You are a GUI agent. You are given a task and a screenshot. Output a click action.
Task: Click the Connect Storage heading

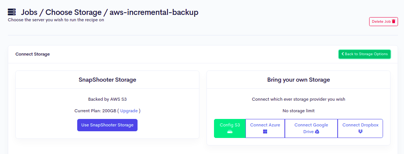(33, 54)
